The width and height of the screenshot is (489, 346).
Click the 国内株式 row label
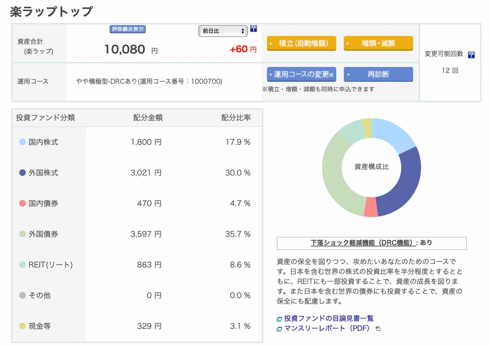pos(43,142)
